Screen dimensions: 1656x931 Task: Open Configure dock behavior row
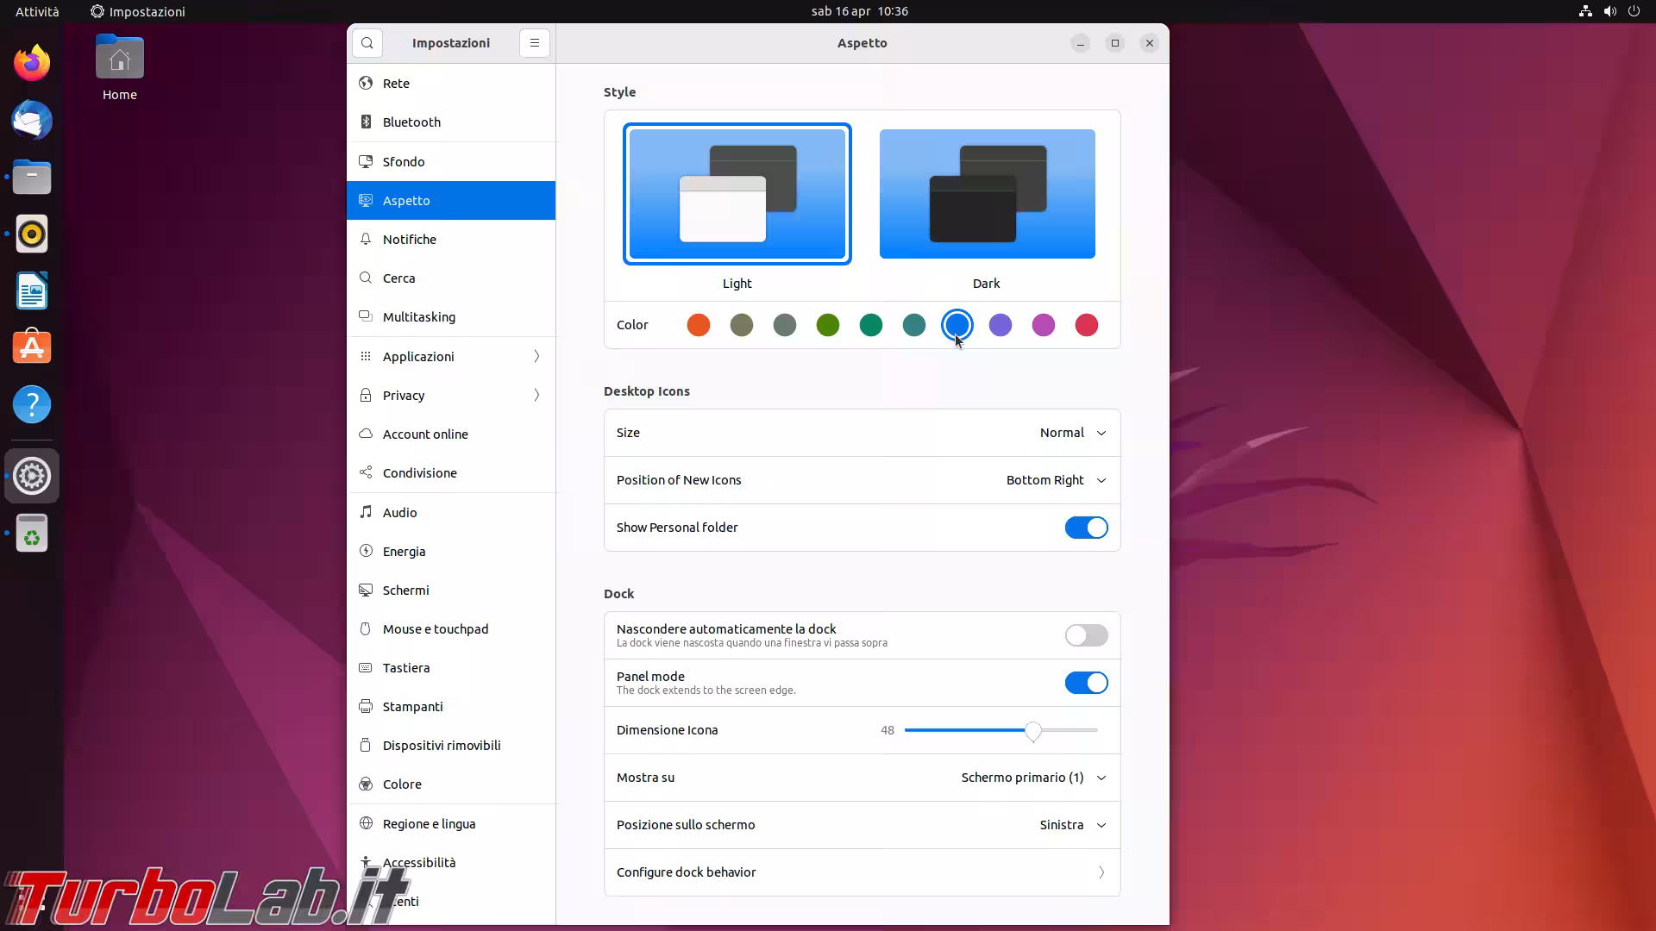(862, 872)
